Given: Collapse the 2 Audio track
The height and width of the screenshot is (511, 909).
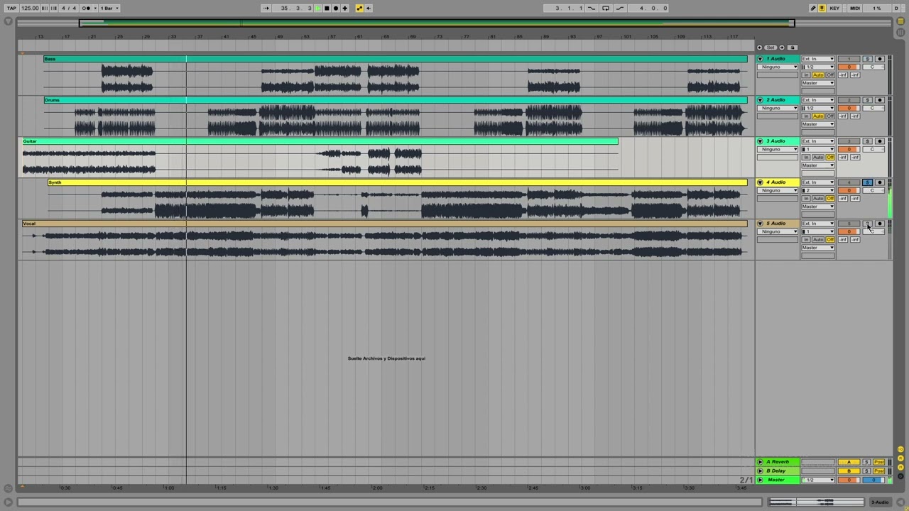Looking at the screenshot, I should [760, 100].
